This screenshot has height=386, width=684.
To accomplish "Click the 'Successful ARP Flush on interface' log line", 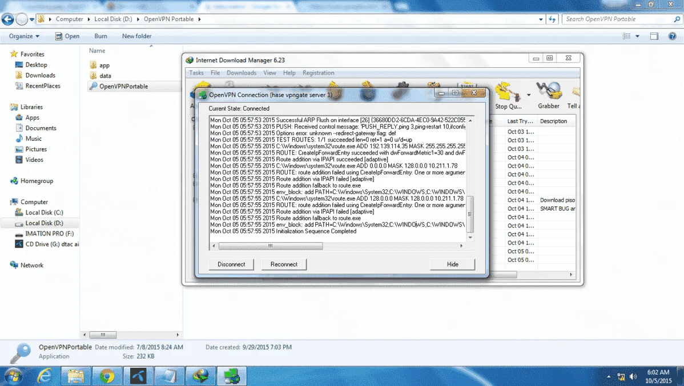I will pos(337,120).
